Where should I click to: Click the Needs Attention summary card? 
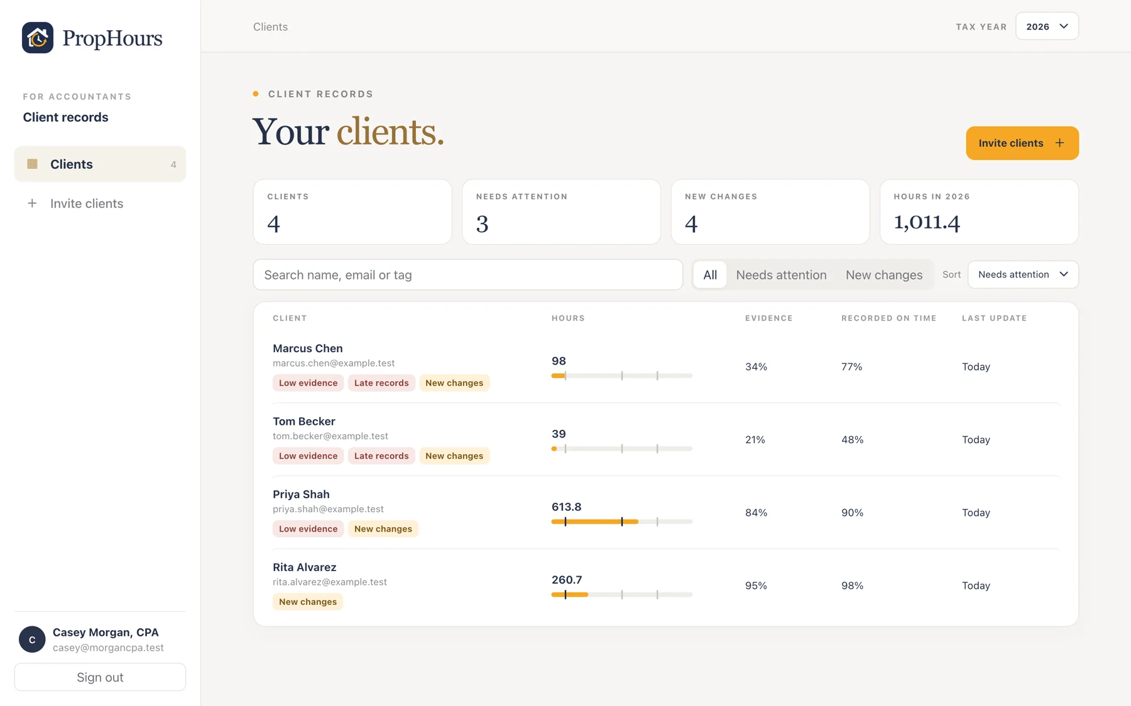coord(561,212)
